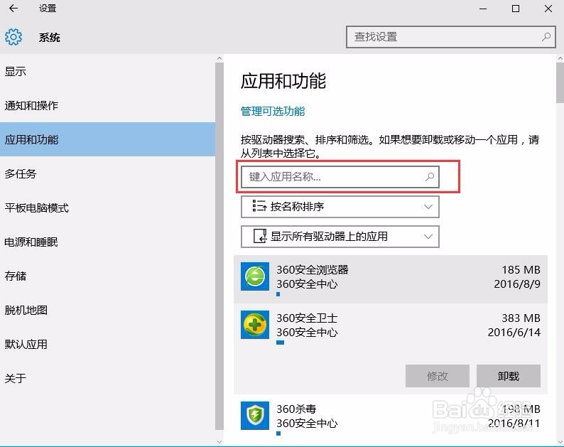
Task: Click the main pane scroll-up arrow
Action: (560, 58)
